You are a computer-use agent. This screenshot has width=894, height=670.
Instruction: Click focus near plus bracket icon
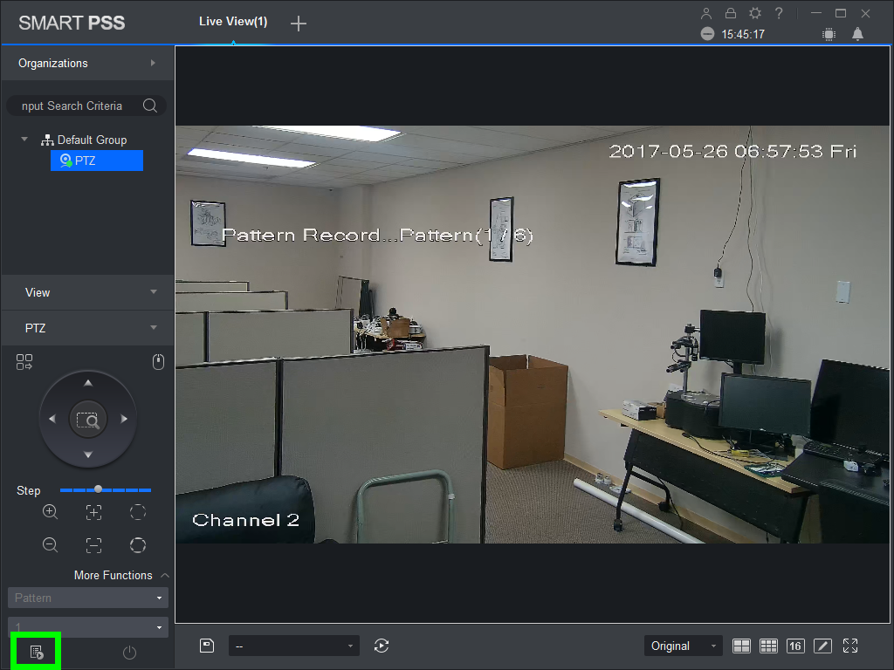(94, 512)
